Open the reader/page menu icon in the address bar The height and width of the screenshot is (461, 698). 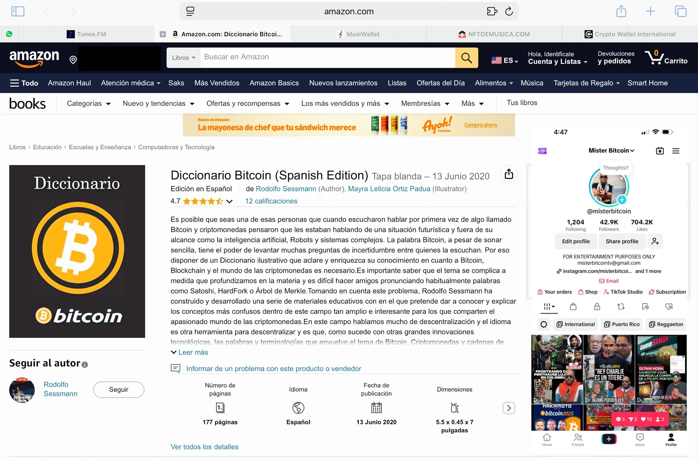(x=190, y=11)
